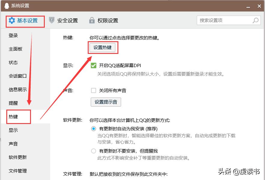The height and width of the screenshot is (180, 265).
Task: Click the magnifier icon in the search box
Action: (x=256, y=20)
